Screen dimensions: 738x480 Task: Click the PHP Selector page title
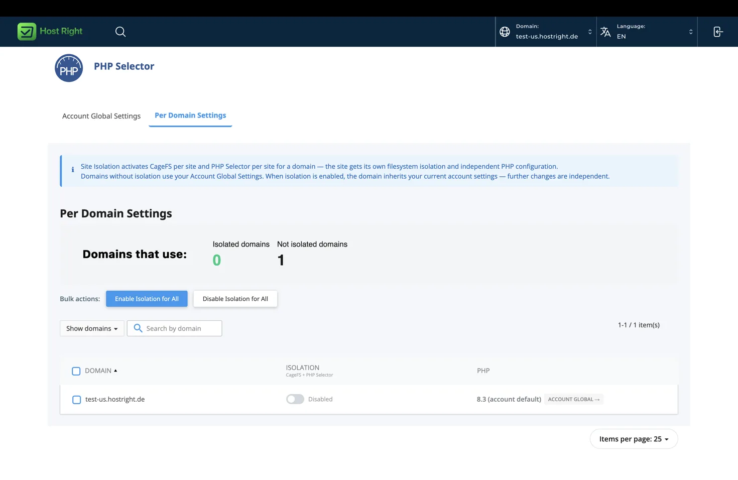(x=124, y=66)
